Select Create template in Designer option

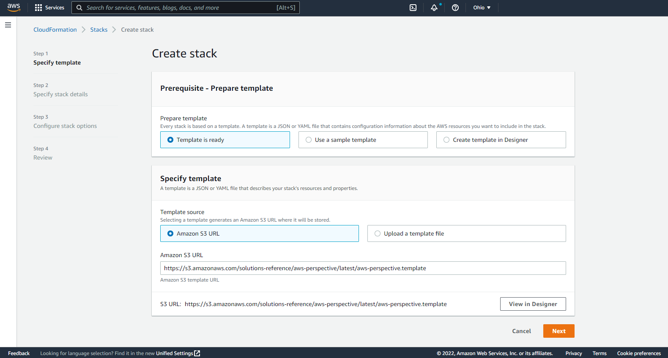[501, 140]
